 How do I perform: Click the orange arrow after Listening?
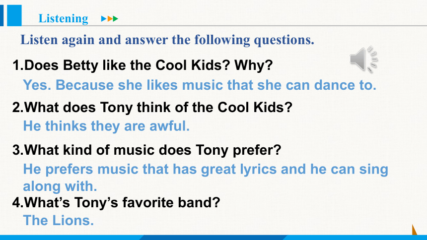(110, 19)
